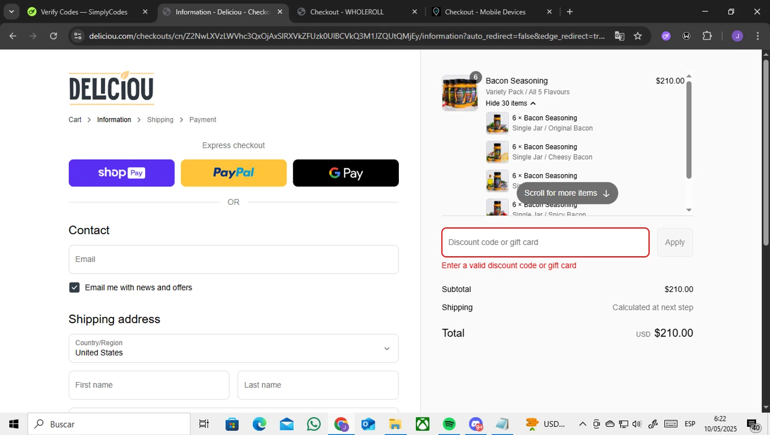Open the notification center icon
The image size is (770, 435).
point(754,425)
